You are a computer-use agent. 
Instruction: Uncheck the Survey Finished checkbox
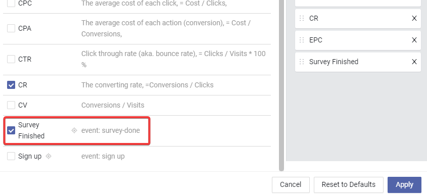(x=11, y=130)
